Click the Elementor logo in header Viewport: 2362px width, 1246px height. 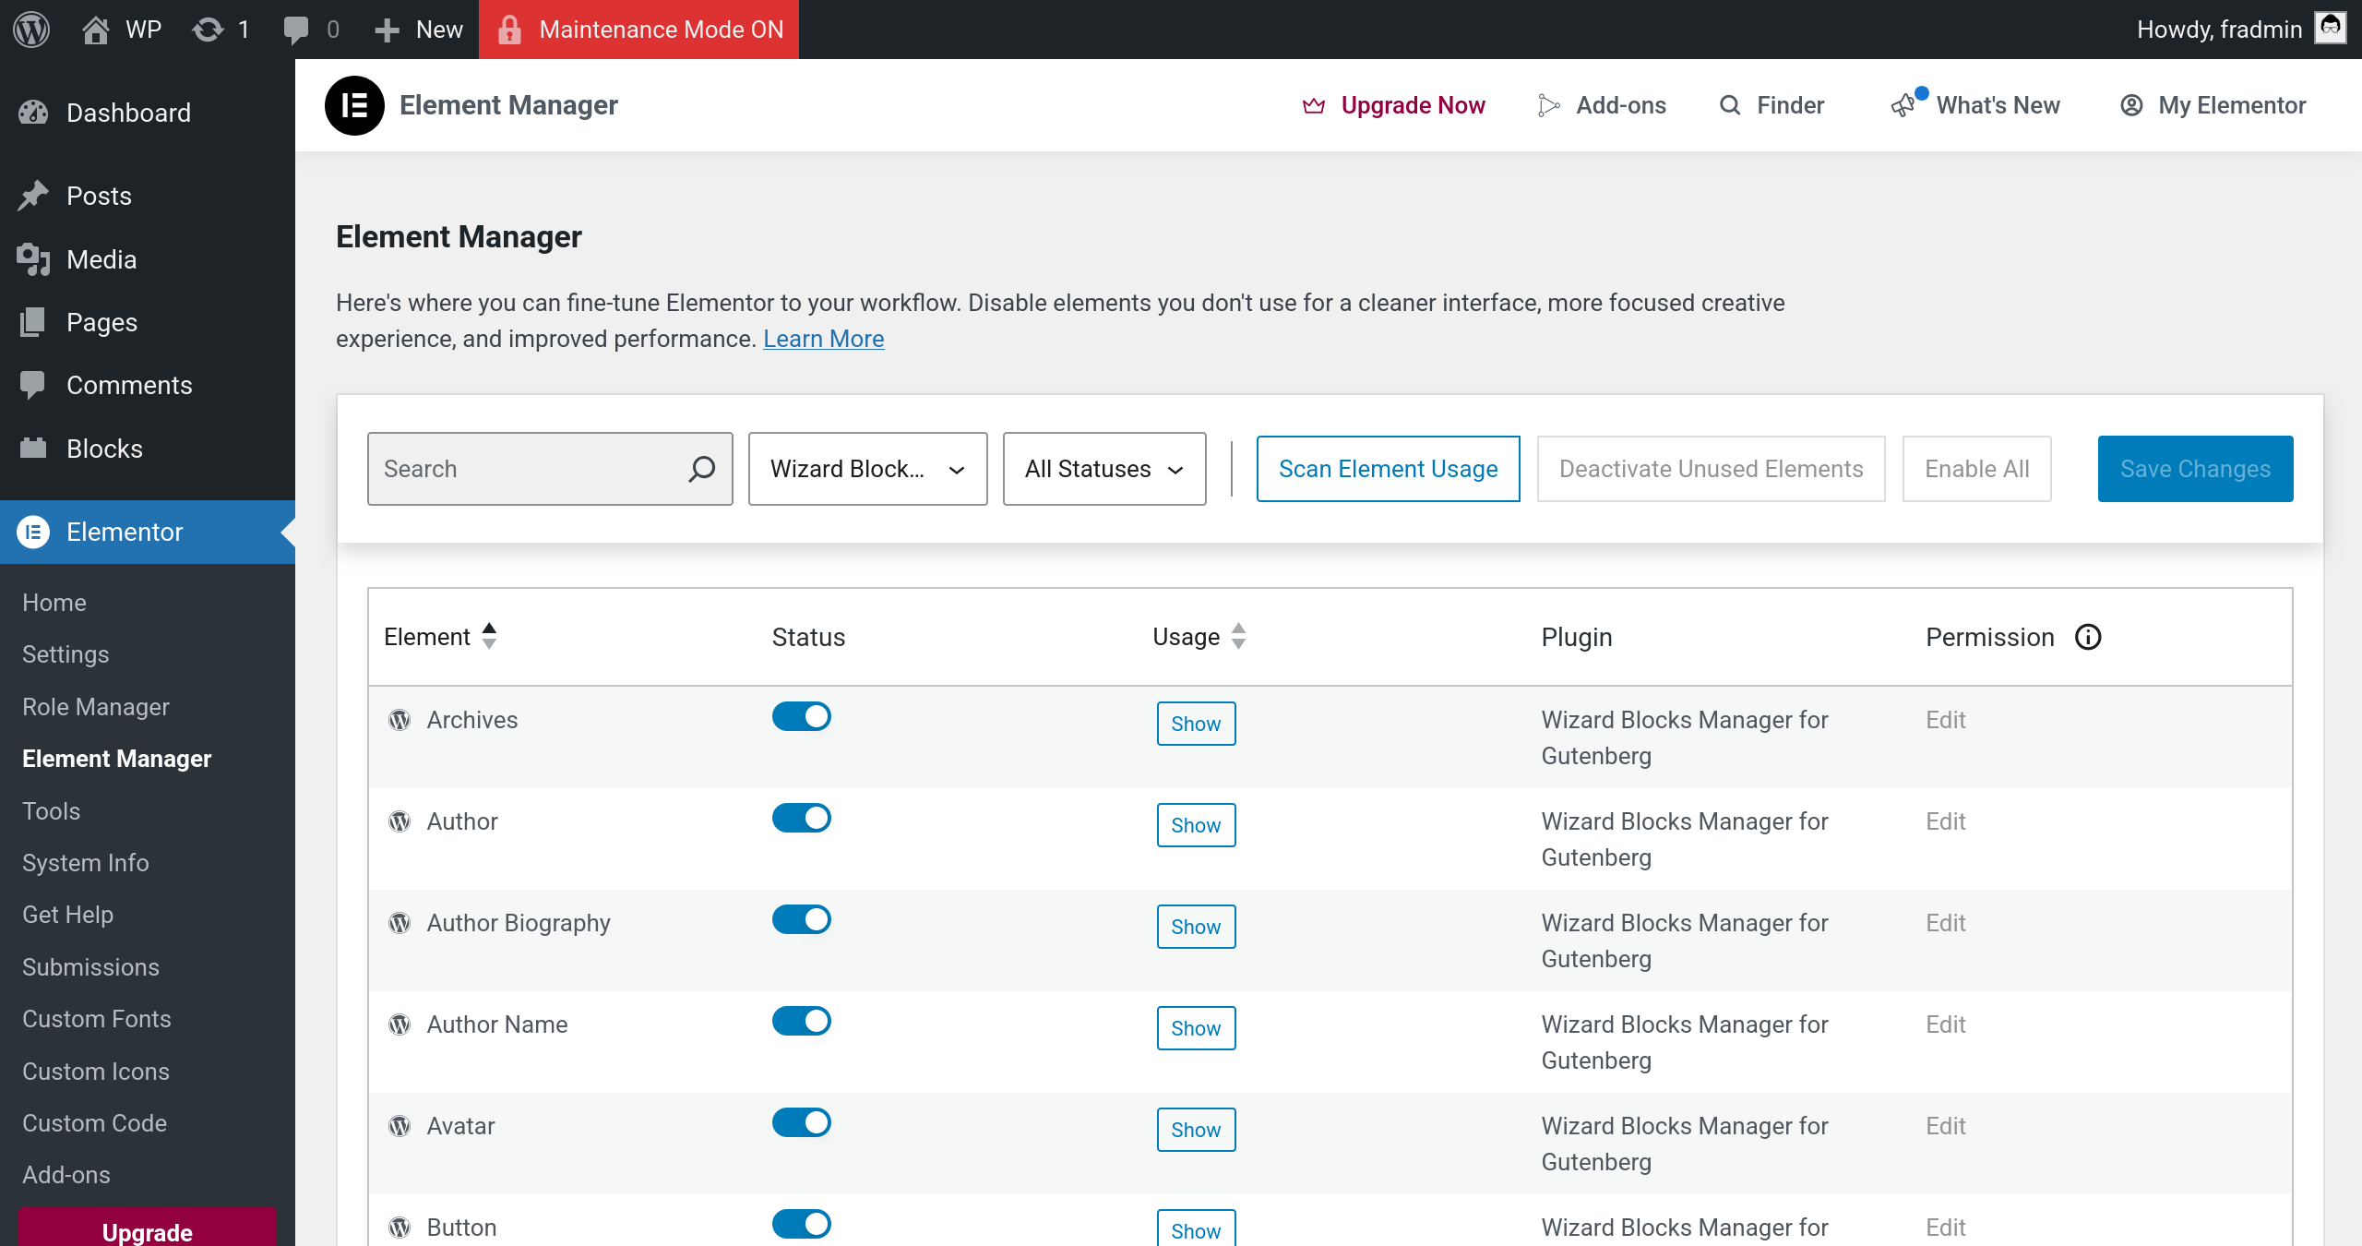point(354,105)
